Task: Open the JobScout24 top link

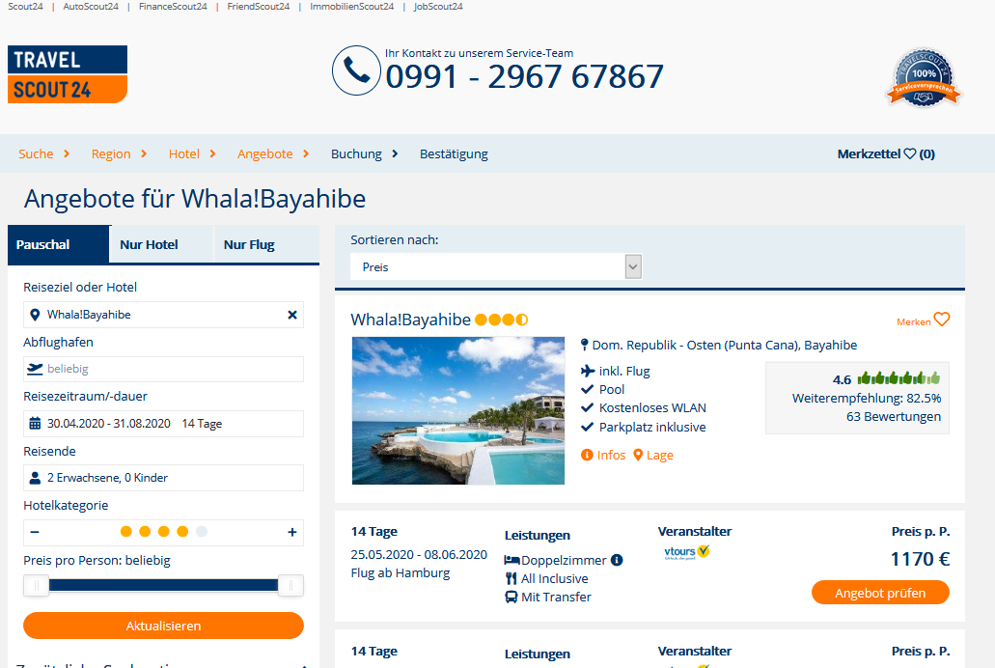Action: pos(438,7)
